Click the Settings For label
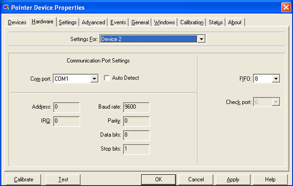 point(84,39)
